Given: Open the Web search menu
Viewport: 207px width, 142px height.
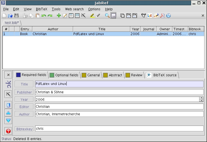Looking at the screenshot, I should tap(74, 9).
